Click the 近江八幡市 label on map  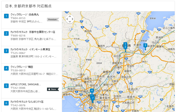pyautogui.click(x=169, y=28)
